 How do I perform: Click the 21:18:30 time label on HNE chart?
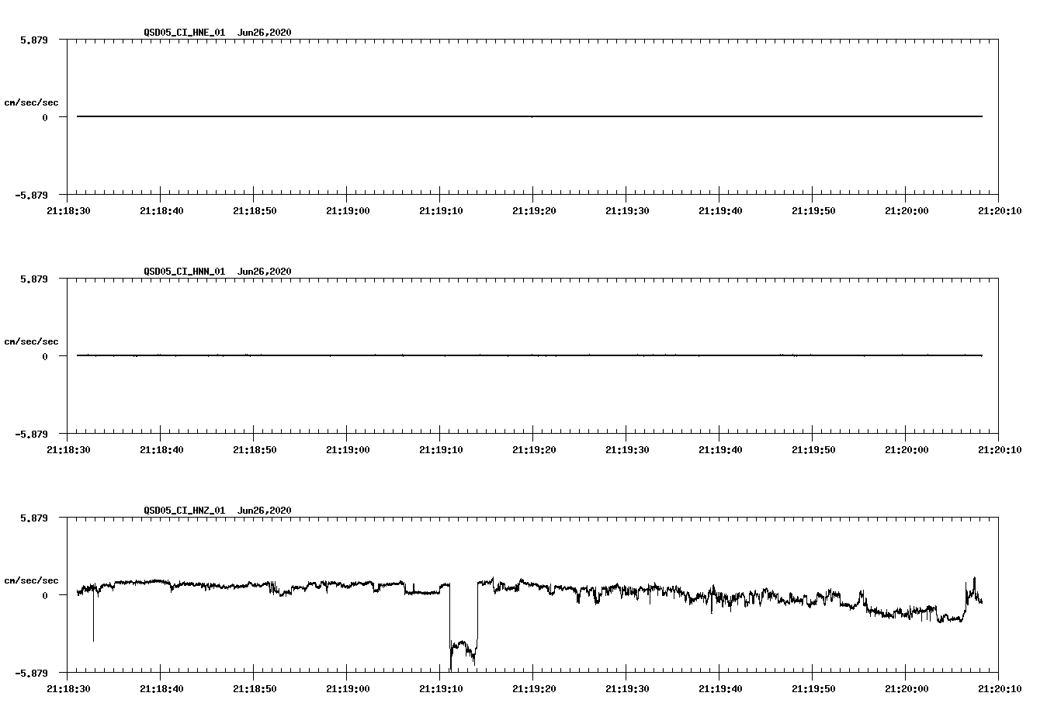tap(68, 210)
